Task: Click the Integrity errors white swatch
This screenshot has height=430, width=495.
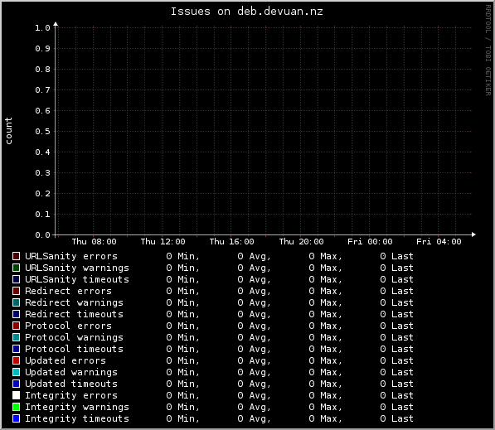Action: point(16,395)
